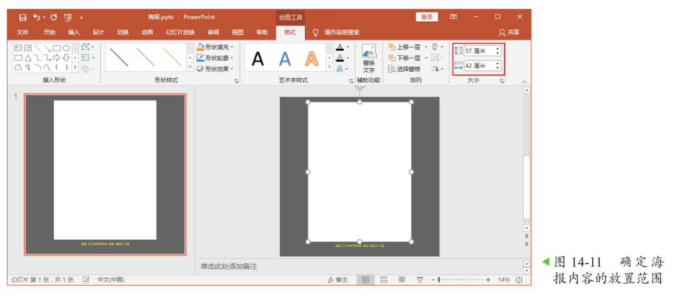Apply the black line shape style
The width and height of the screenshot is (676, 298).
[119, 57]
